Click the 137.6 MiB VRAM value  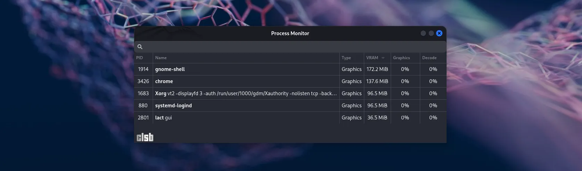tap(377, 81)
